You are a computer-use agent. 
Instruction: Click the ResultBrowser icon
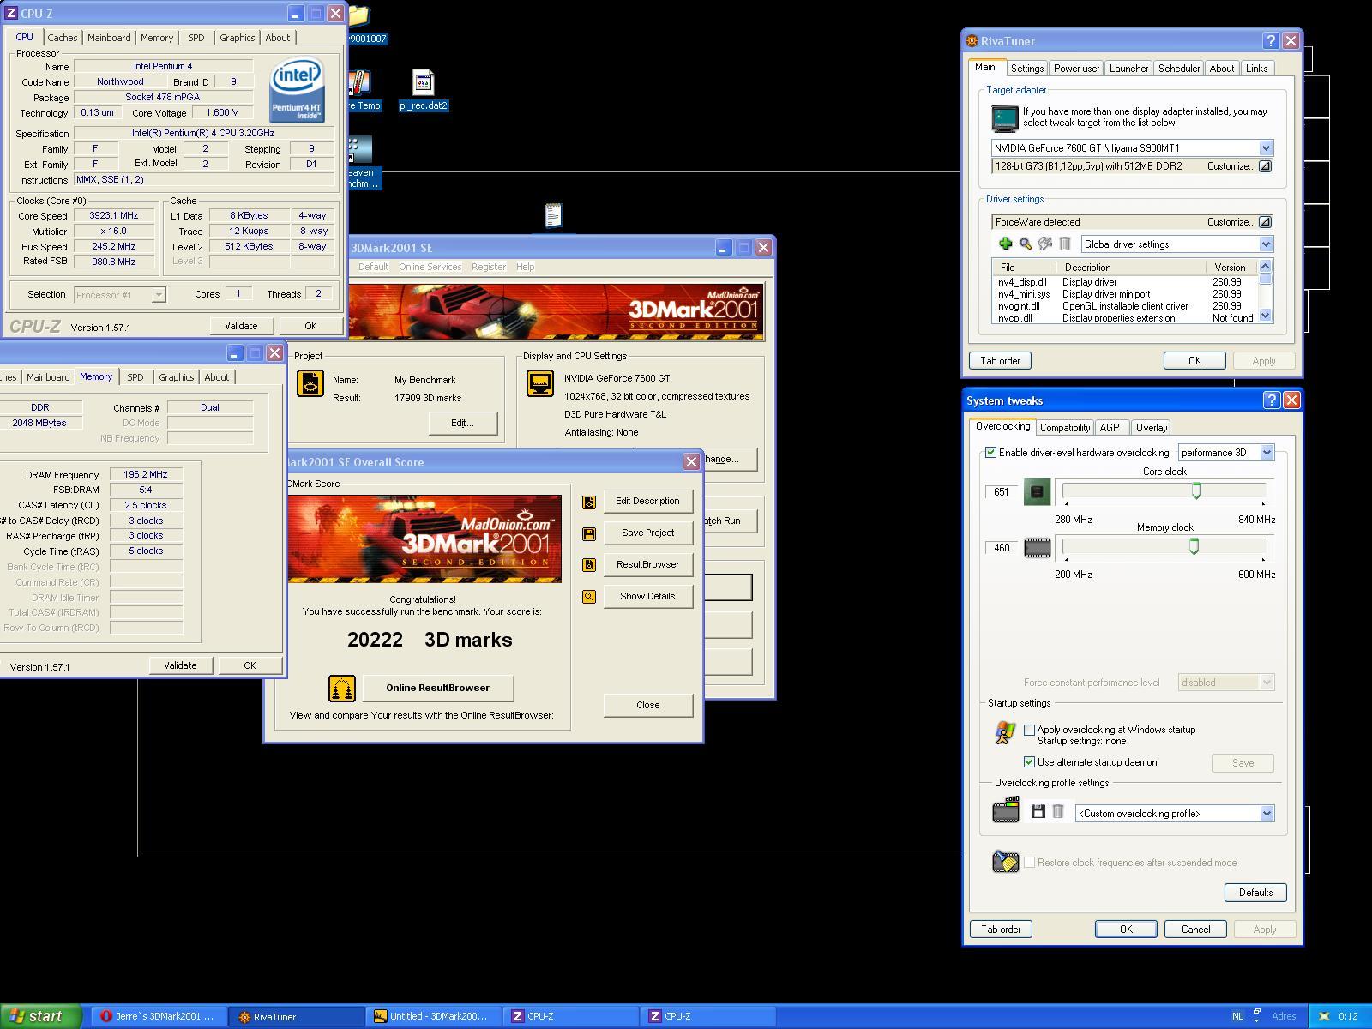tap(589, 565)
